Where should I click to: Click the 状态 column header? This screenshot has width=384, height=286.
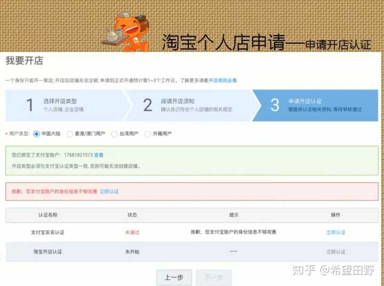(132, 215)
